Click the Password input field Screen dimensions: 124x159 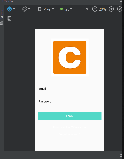[x=70, y=101]
